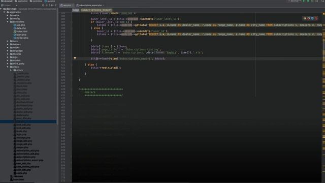
Task: Click the subscriptions_export editor breadcrumb
Action: 96,10
